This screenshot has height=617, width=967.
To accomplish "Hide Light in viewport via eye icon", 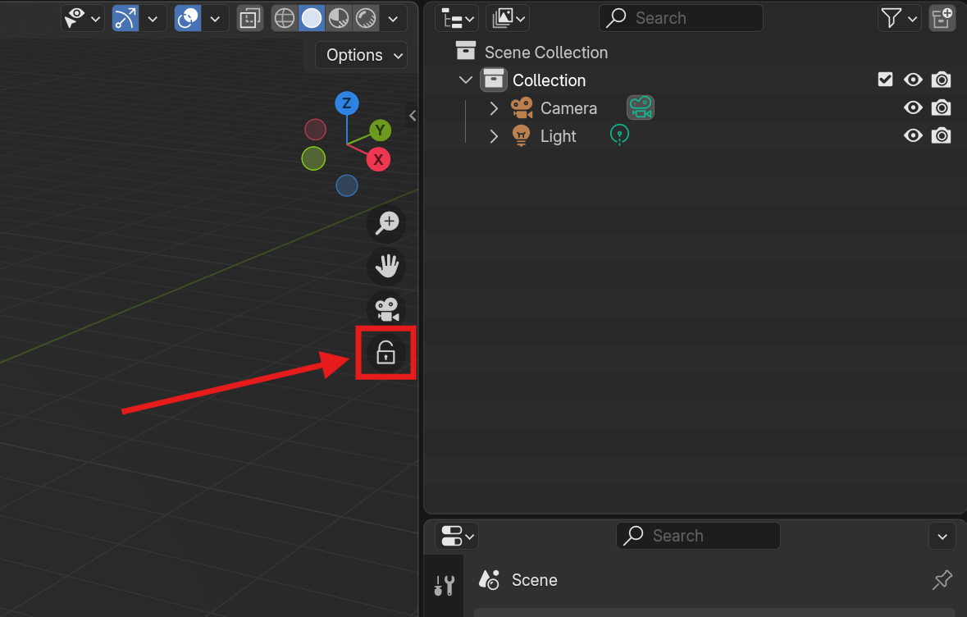I will pos(913,135).
